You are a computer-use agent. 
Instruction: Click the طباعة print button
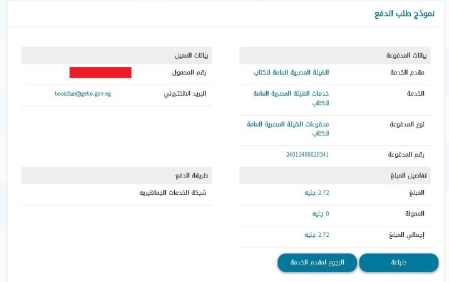point(399,263)
